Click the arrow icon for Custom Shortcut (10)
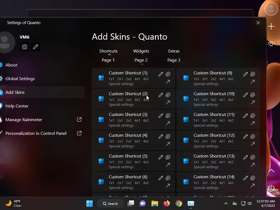The height and width of the screenshot is (210, 280). [x=253, y=103]
